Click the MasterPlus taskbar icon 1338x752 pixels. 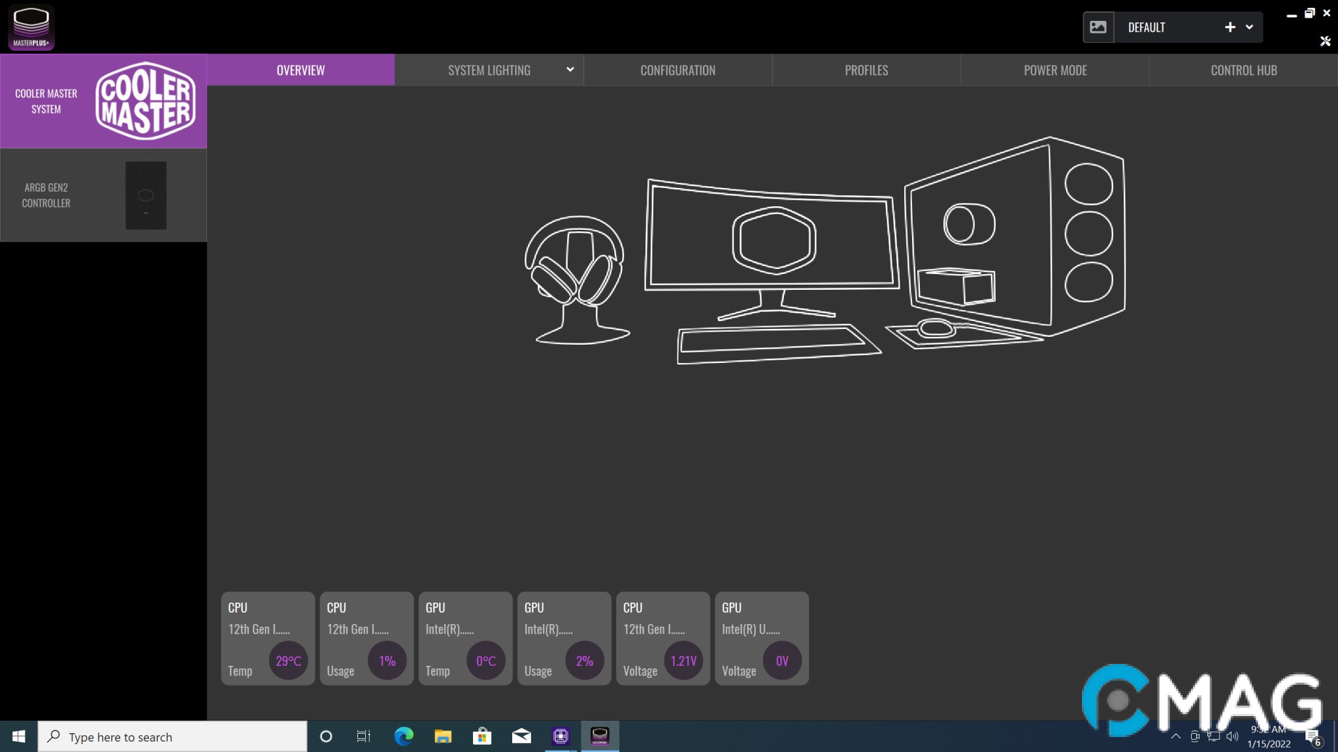pyautogui.click(x=600, y=736)
